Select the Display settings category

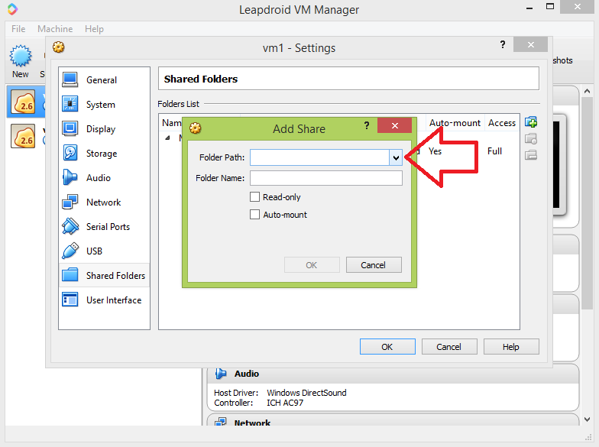pos(104,128)
